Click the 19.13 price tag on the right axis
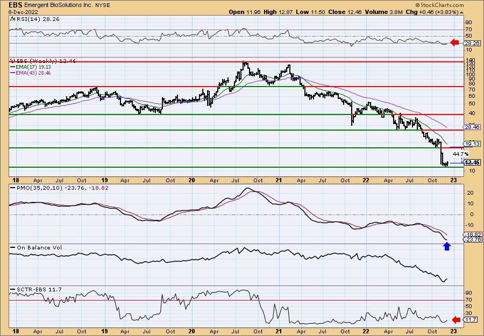 (472, 144)
